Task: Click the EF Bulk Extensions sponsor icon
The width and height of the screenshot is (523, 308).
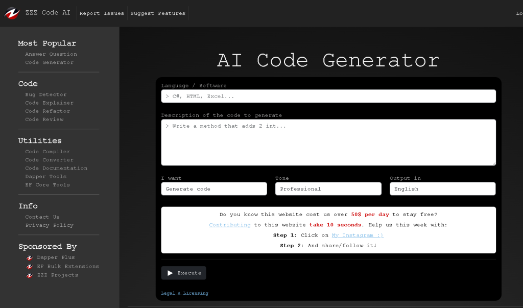Action: 29,266
